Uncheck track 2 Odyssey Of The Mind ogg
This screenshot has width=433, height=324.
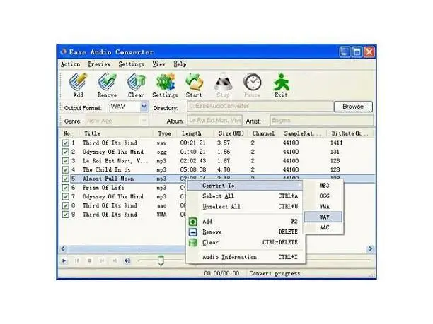pyautogui.click(x=65, y=152)
